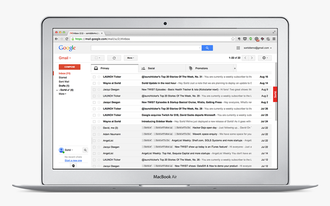Image resolution: width=330 pixels, height=206 pixels.
Task: Open the Google apps grid
Action: (238, 48)
